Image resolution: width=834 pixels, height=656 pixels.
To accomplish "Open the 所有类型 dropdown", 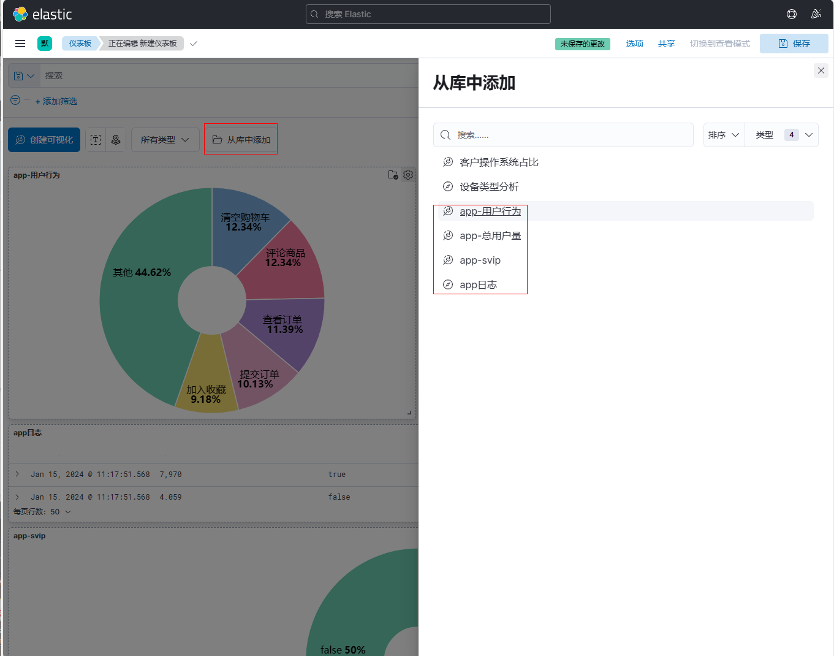I will [165, 140].
